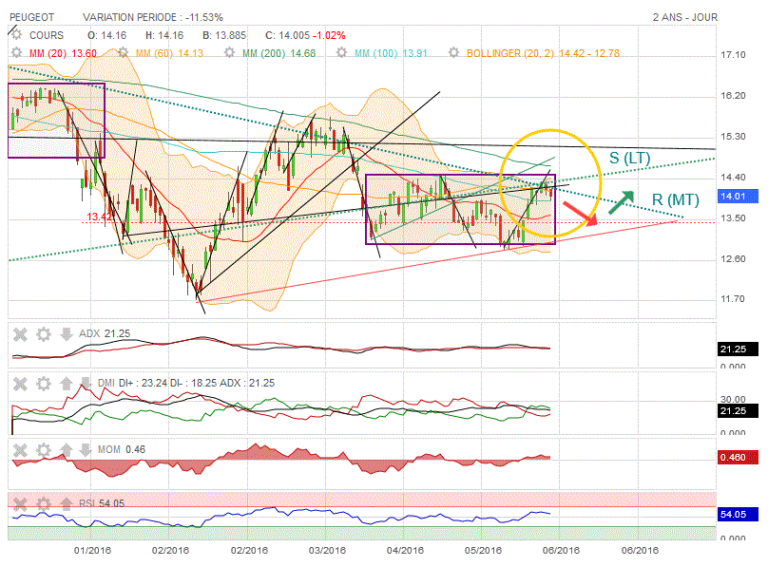Click the 15.30 price axis label
This screenshot has width=768, height=567.
pos(733,137)
